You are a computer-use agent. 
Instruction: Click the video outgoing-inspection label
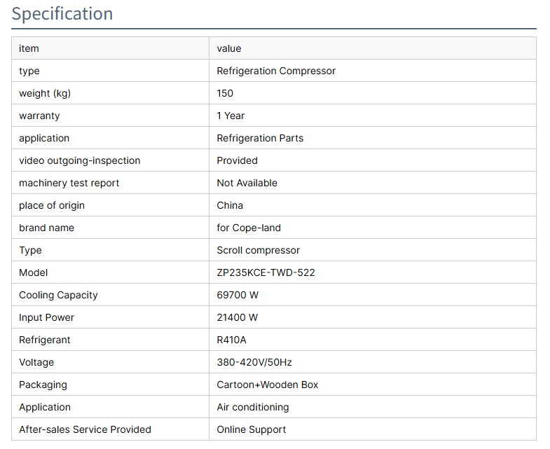coord(79,160)
